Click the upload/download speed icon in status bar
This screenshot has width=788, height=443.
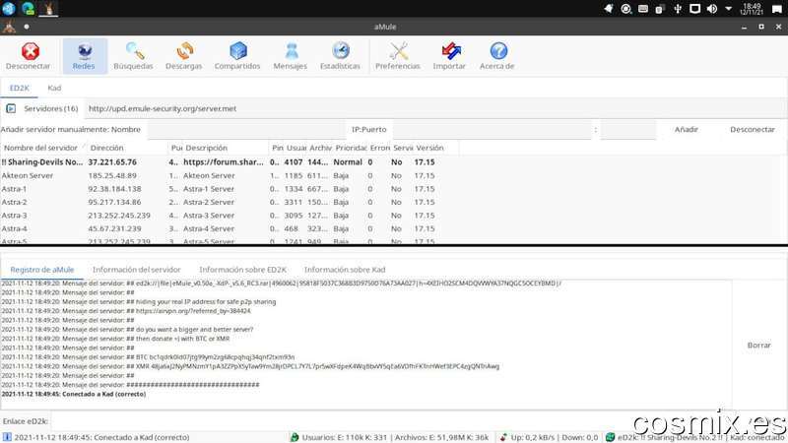coord(503,437)
